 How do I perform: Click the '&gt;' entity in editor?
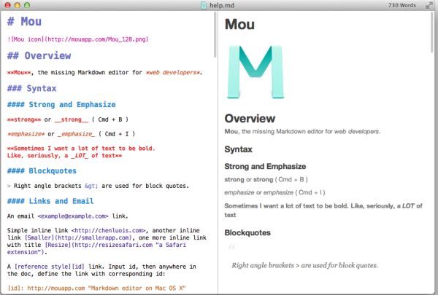pyautogui.click(x=91, y=186)
